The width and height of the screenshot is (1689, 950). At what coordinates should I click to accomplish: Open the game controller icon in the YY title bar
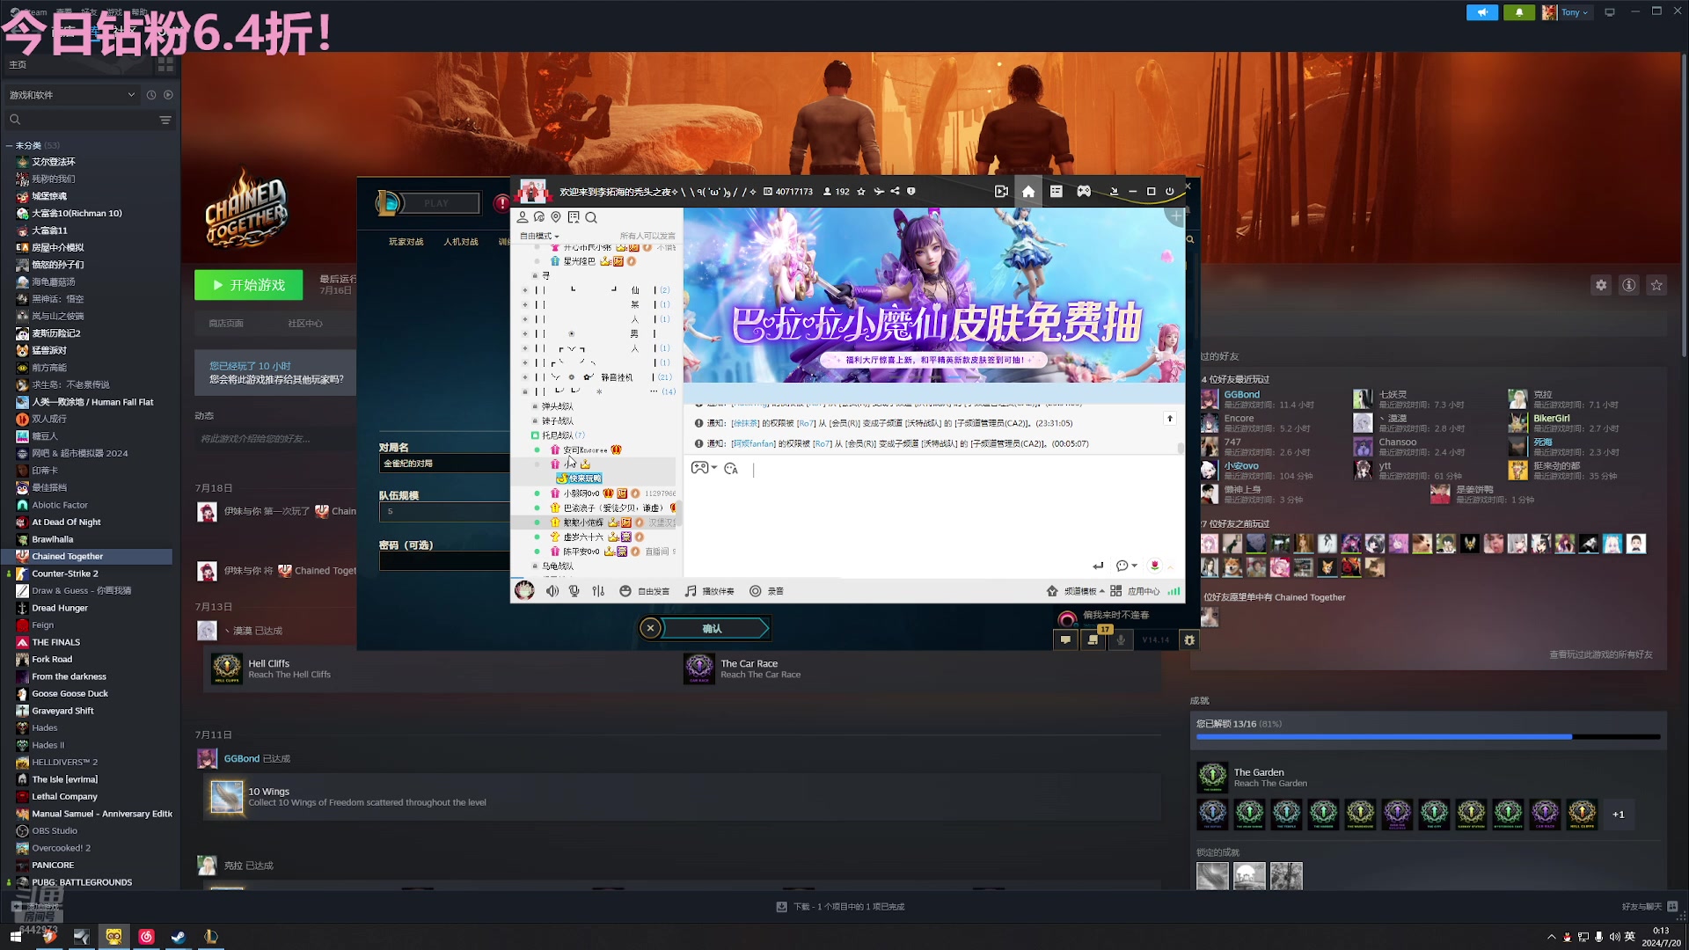(x=1084, y=191)
